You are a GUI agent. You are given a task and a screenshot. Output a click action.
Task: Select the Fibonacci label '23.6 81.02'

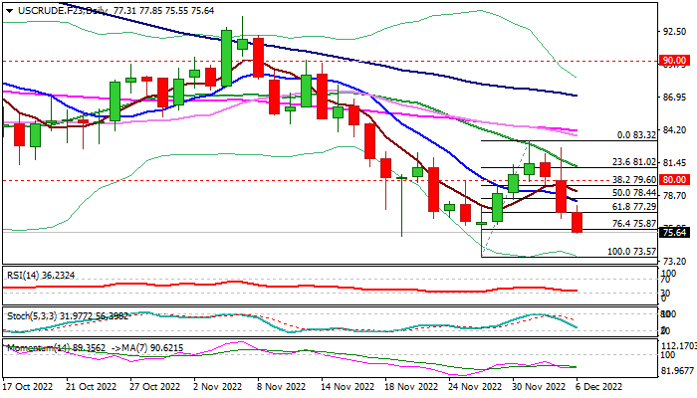click(x=634, y=162)
